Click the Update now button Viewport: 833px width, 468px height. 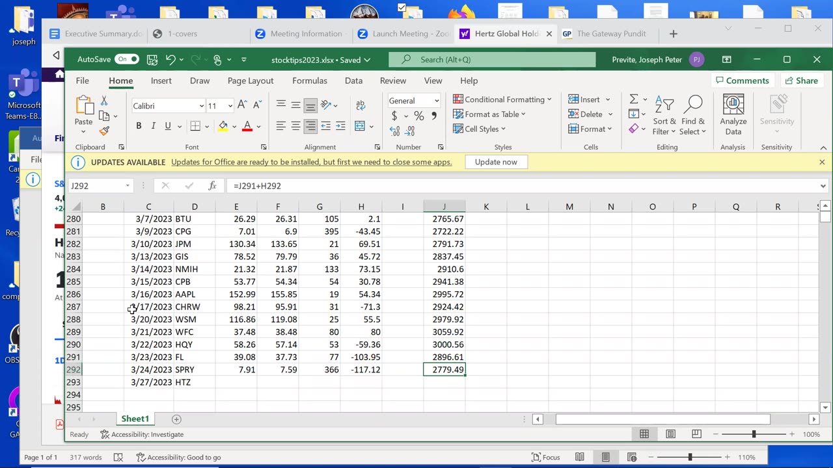point(496,162)
